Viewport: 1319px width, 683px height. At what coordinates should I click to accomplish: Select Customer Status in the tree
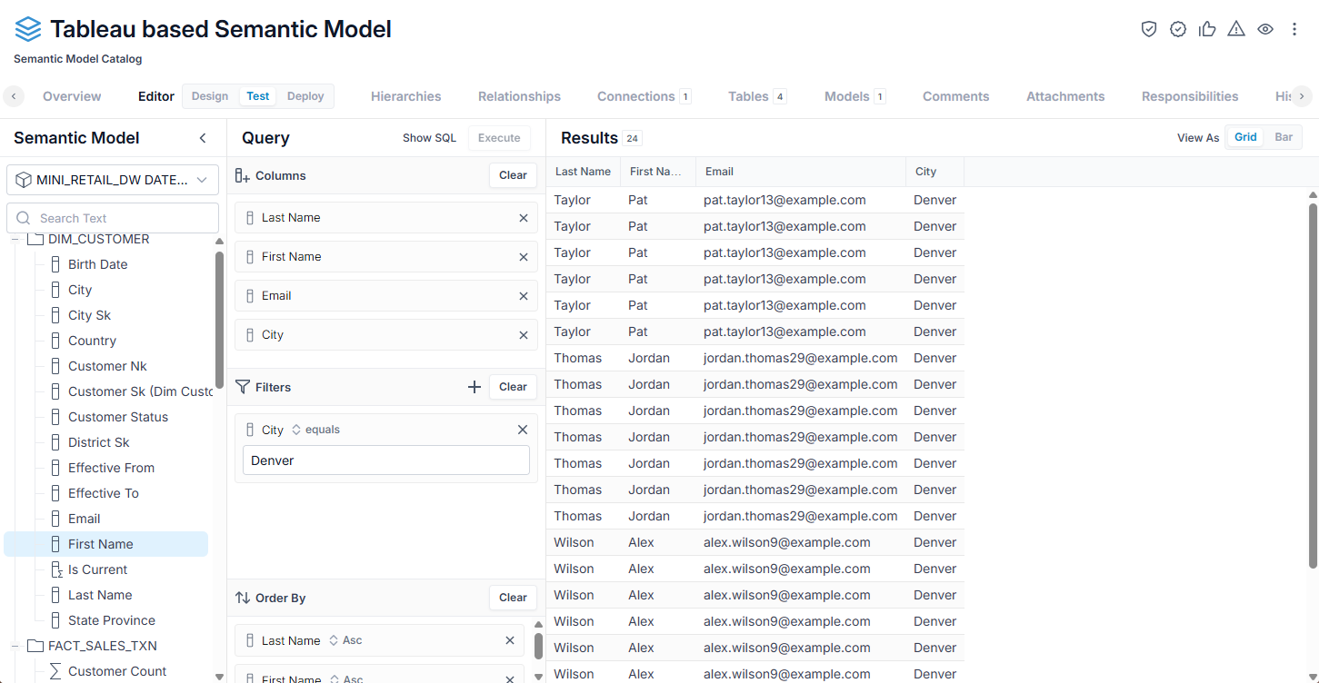coord(118,417)
